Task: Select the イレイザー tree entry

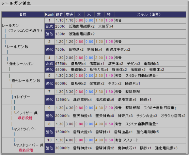Action: coord(21,97)
